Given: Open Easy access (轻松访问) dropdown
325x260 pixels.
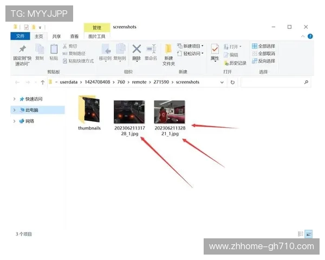Looking at the screenshot, I should click(190, 54).
